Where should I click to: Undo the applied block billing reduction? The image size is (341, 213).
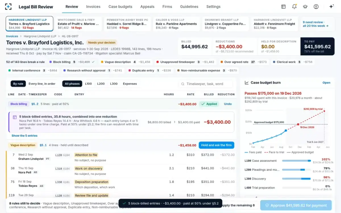tap(228, 104)
